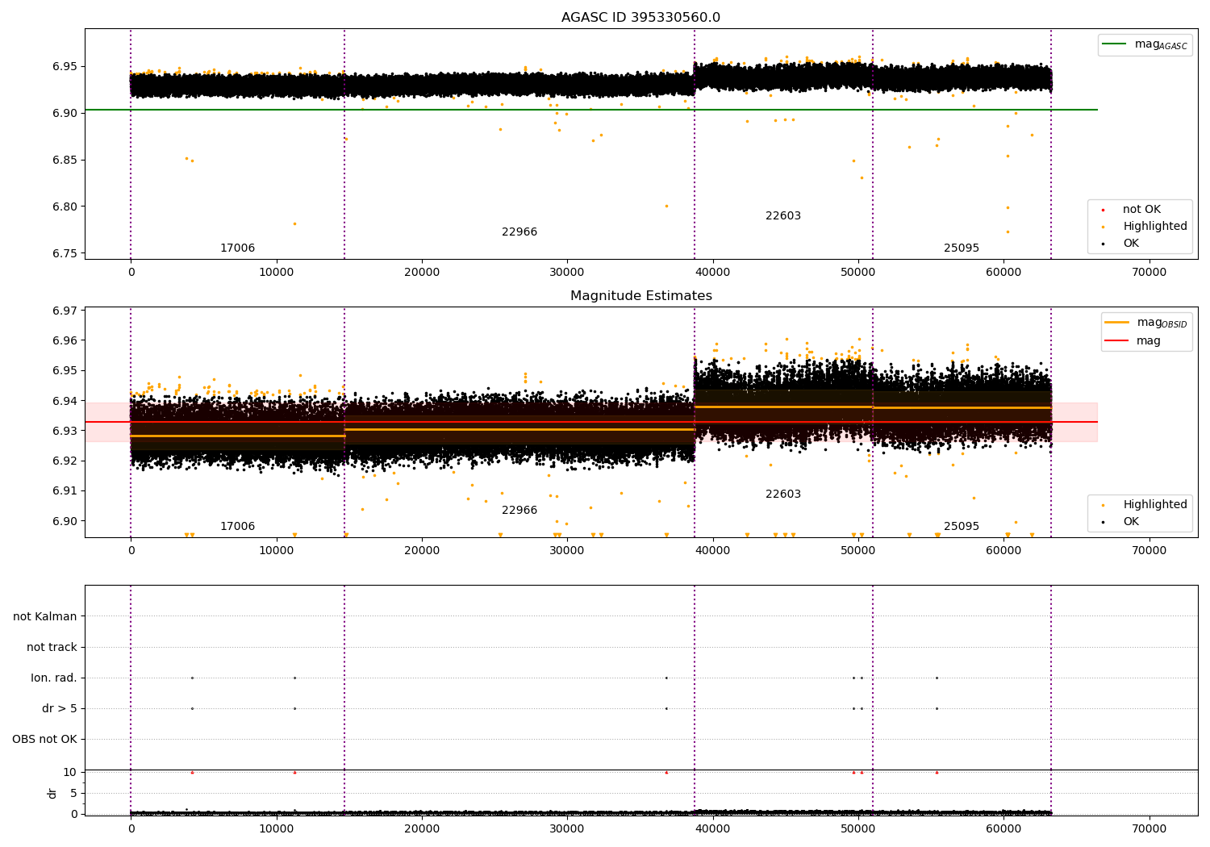Click the 6.97 y-axis tick label

click(65, 311)
